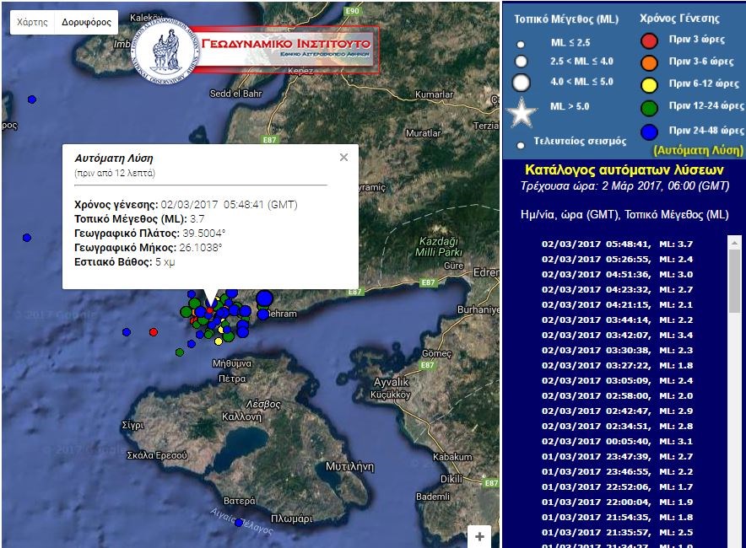This screenshot has width=746, height=548.
Task: Switch to Χάρτης map view
Action: (32, 22)
